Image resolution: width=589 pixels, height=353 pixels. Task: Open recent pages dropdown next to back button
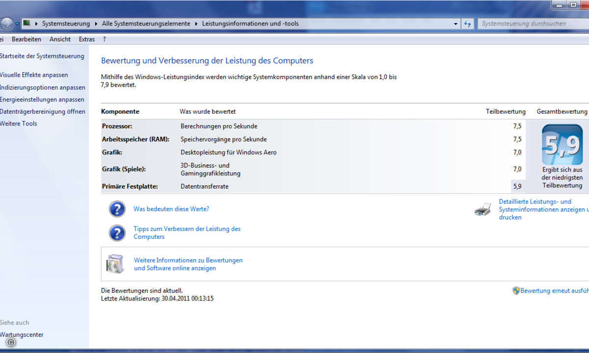tap(17, 24)
